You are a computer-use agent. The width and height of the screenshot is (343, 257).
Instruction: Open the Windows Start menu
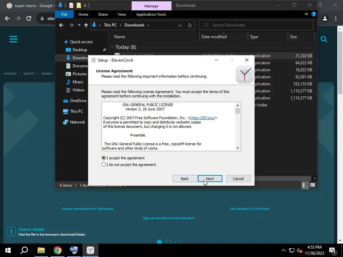pyautogui.click(x=8, y=250)
